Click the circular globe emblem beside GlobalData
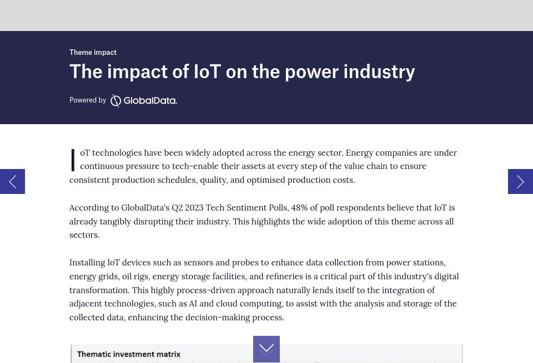The height and width of the screenshot is (363, 533). point(115,100)
